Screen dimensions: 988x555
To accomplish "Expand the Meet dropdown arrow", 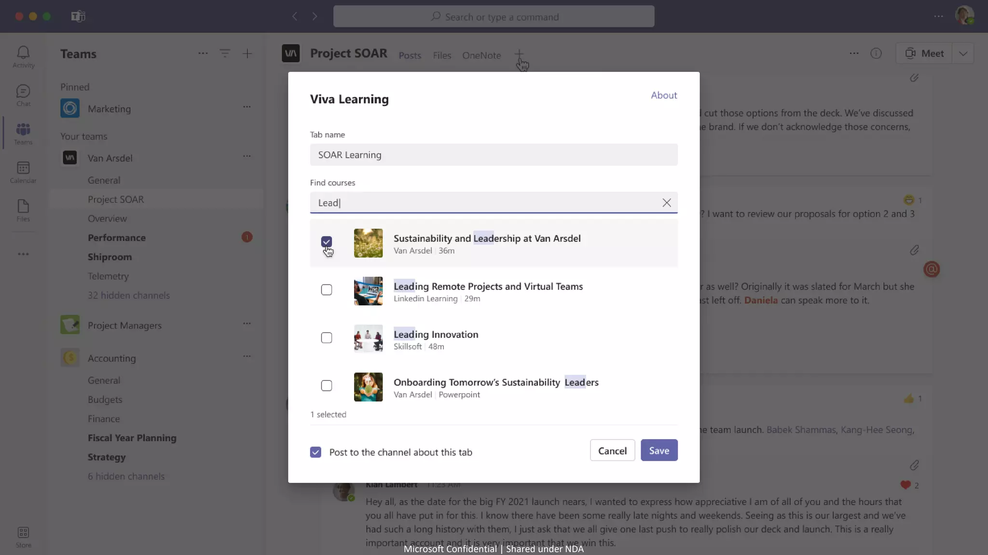I will [x=963, y=53].
